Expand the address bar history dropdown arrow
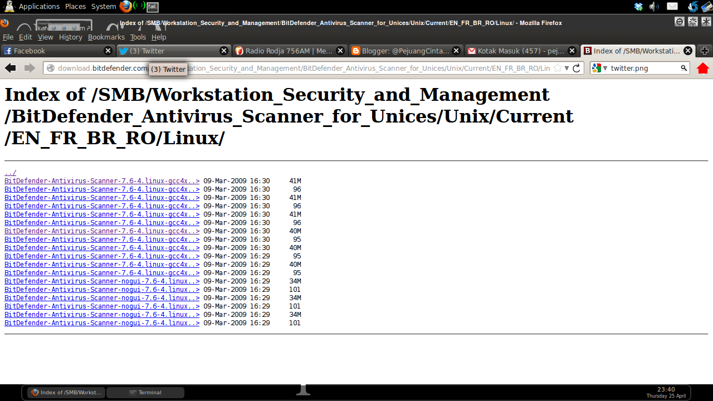 pos(567,68)
